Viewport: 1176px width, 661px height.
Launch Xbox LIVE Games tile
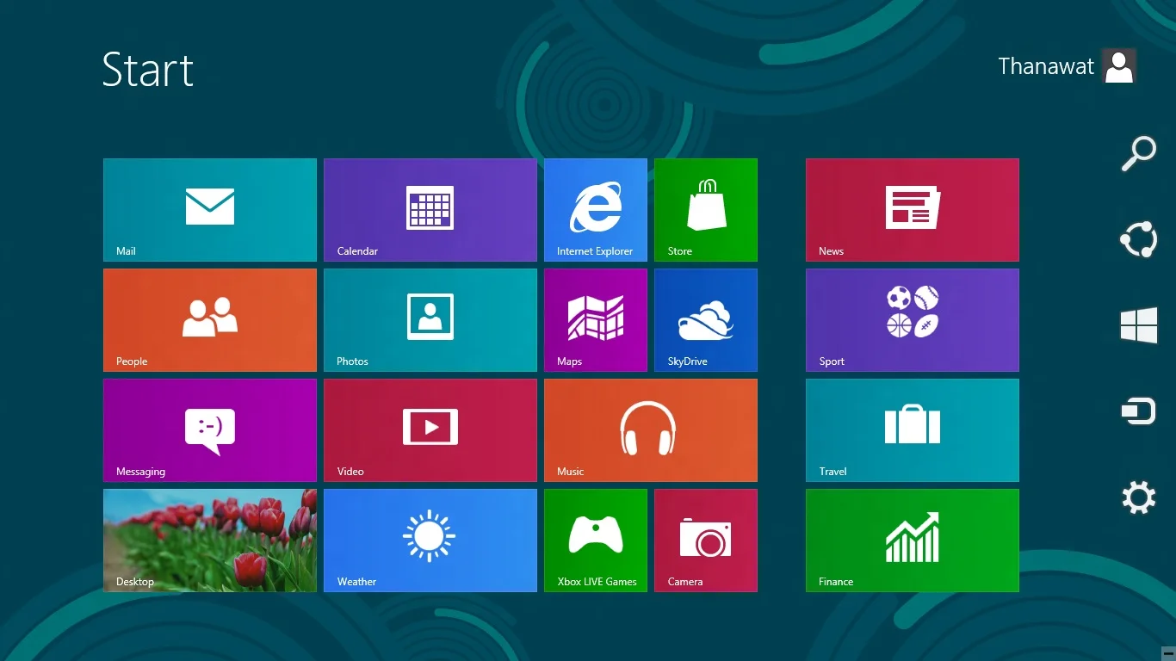596,541
